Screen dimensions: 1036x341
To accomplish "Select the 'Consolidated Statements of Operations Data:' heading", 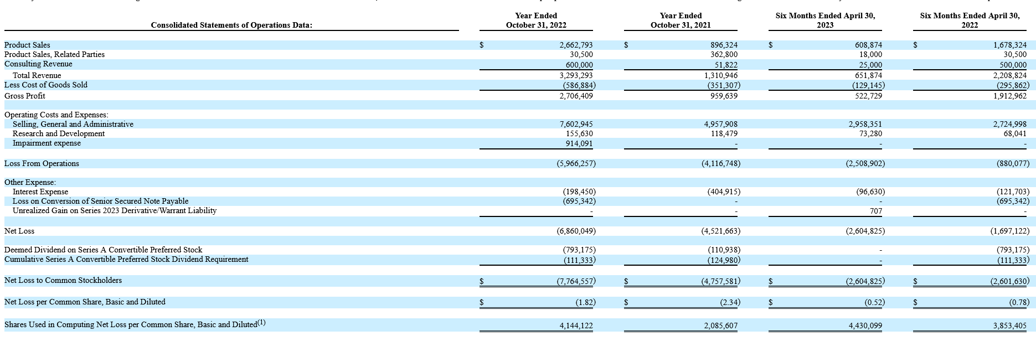I will (231, 25).
